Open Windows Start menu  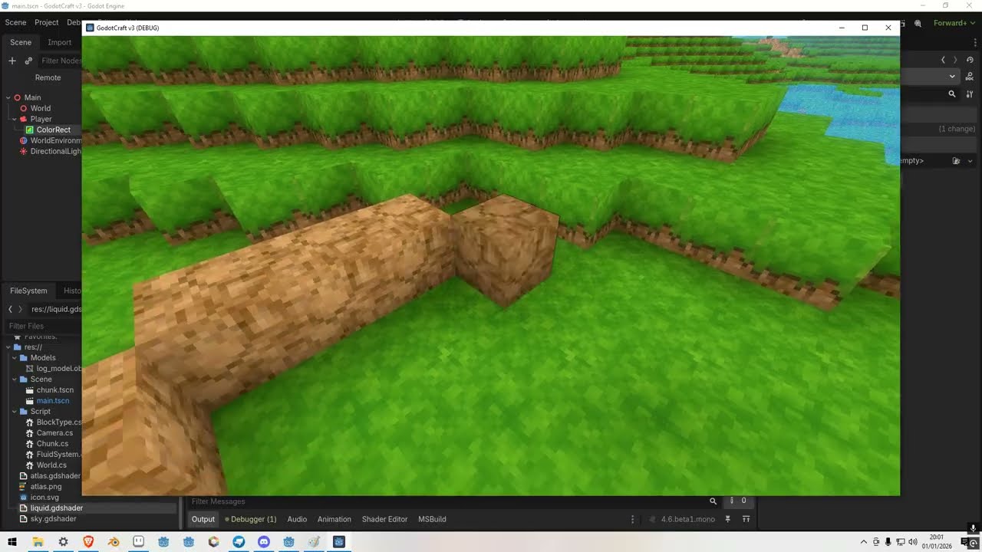coord(12,542)
